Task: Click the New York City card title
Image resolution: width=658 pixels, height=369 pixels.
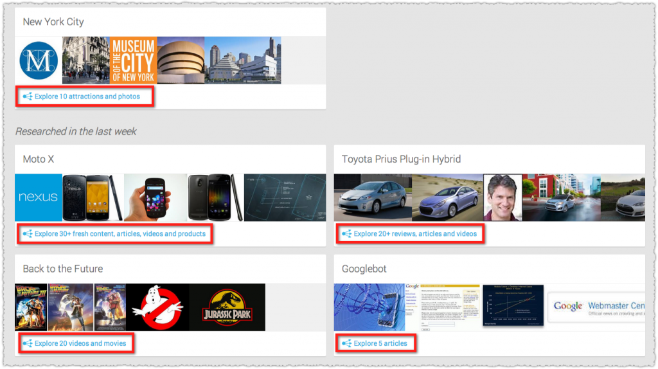Action: point(53,22)
